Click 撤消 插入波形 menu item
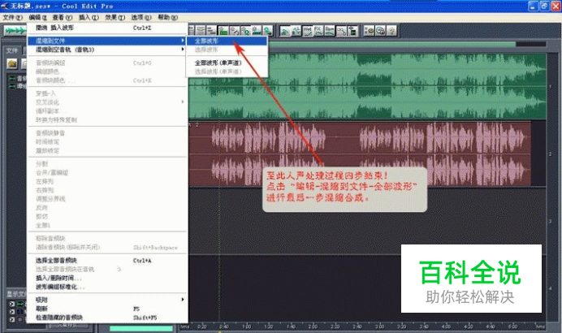 (107, 28)
